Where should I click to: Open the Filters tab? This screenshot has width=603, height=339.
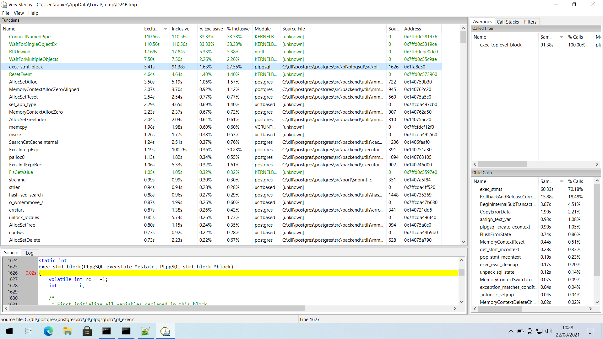(530, 22)
